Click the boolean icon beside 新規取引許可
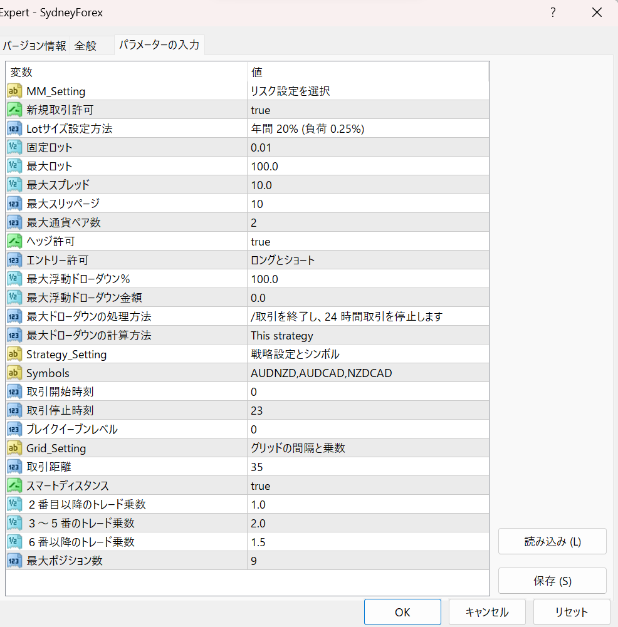This screenshot has height=627, width=618. (14, 110)
